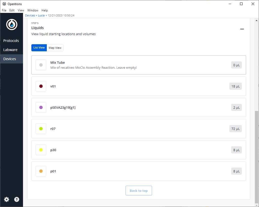The width and height of the screenshot is (259, 207).
Task: Switch to List View
Action: 39,48
